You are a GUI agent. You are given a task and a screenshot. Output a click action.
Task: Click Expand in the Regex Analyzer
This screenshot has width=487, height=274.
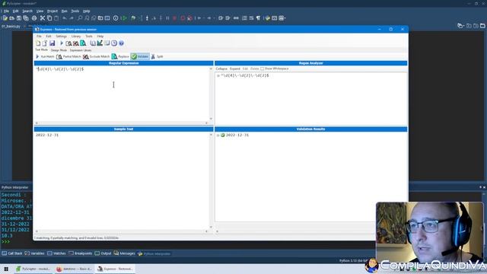tap(235, 68)
